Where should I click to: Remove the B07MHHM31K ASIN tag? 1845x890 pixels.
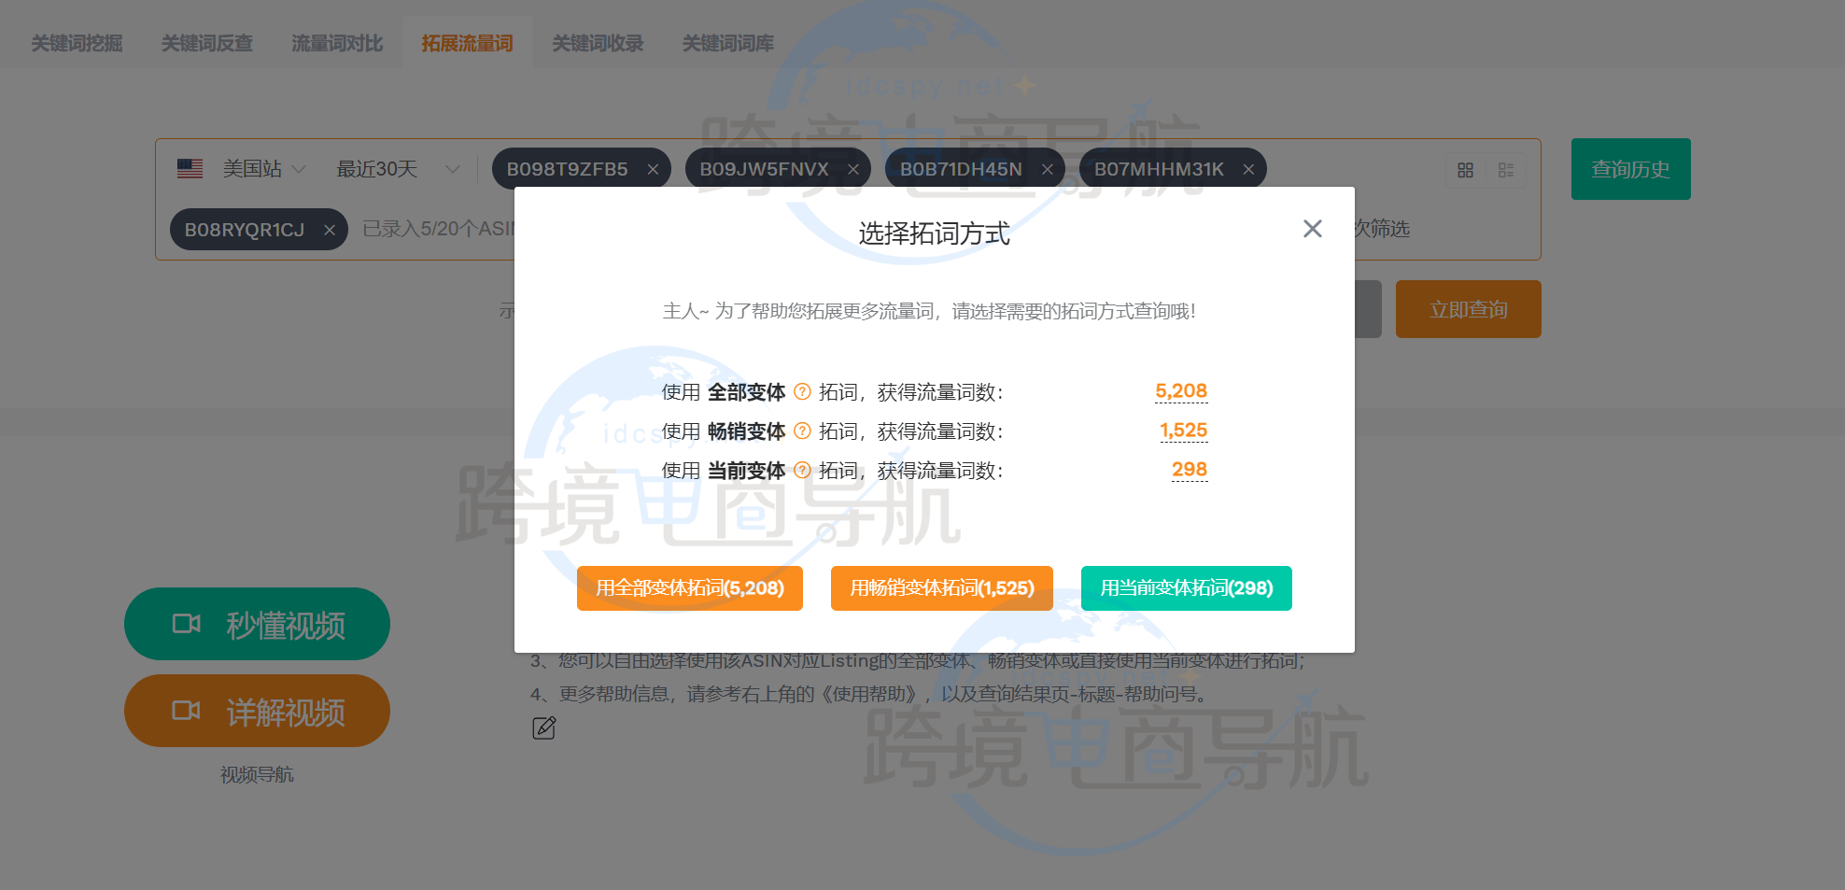pos(1248,169)
